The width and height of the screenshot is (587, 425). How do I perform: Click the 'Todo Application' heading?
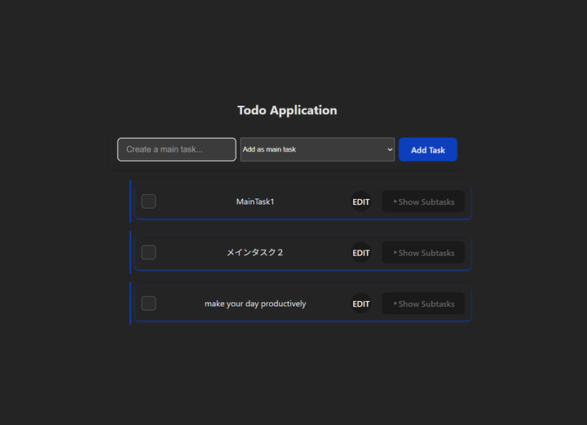(287, 110)
